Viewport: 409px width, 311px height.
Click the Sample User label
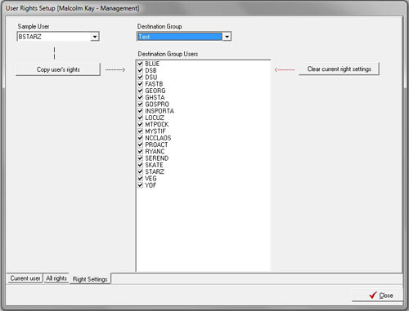coord(34,26)
